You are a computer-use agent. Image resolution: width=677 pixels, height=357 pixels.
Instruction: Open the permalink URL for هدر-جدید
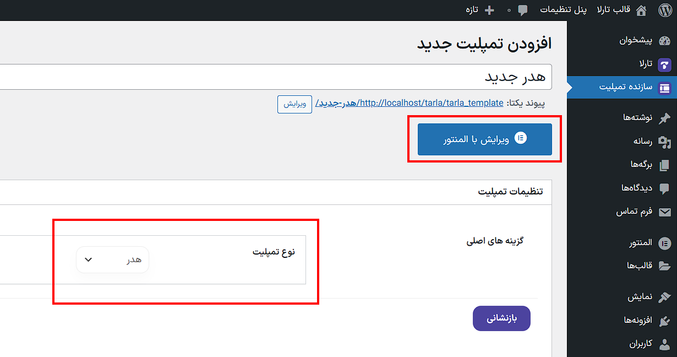coord(410,103)
